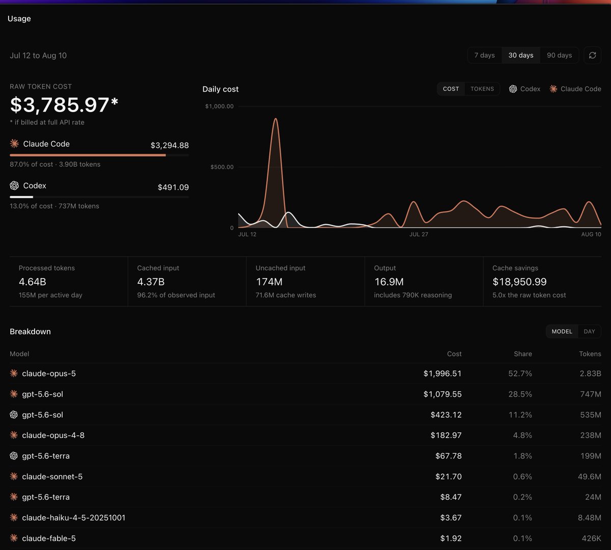Click the 52.7% share cell
This screenshot has width=611, height=550.
click(x=520, y=373)
